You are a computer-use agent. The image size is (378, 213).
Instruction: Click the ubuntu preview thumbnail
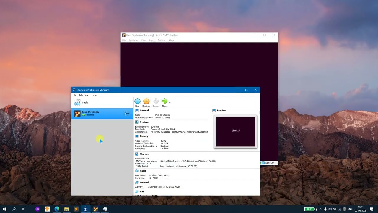[235, 132]
